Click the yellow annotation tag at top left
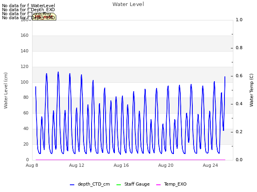 click(x=44, y=17)
